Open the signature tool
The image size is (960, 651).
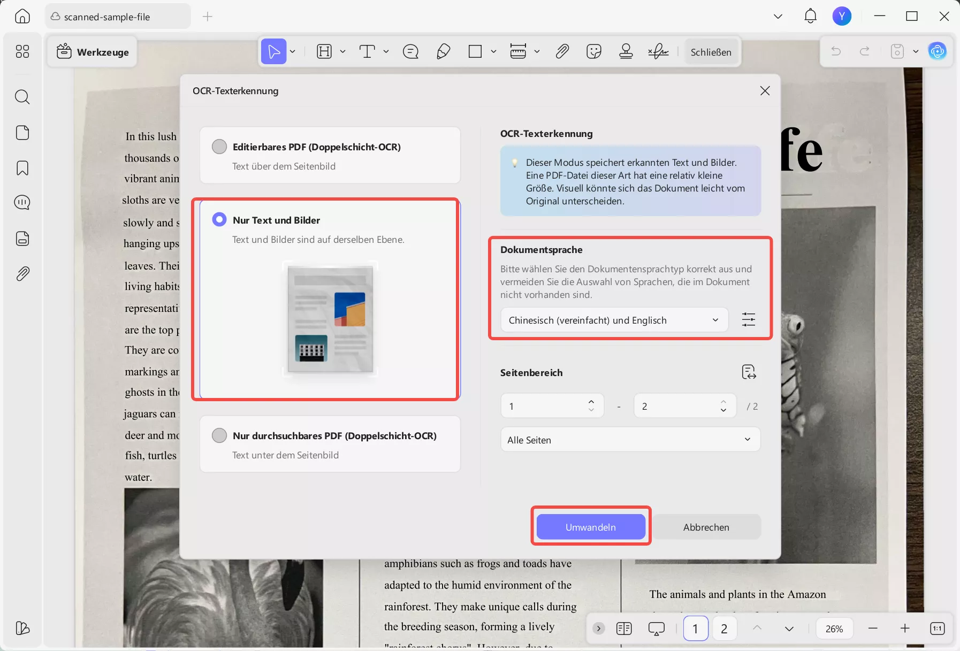[x=658, y=51]
